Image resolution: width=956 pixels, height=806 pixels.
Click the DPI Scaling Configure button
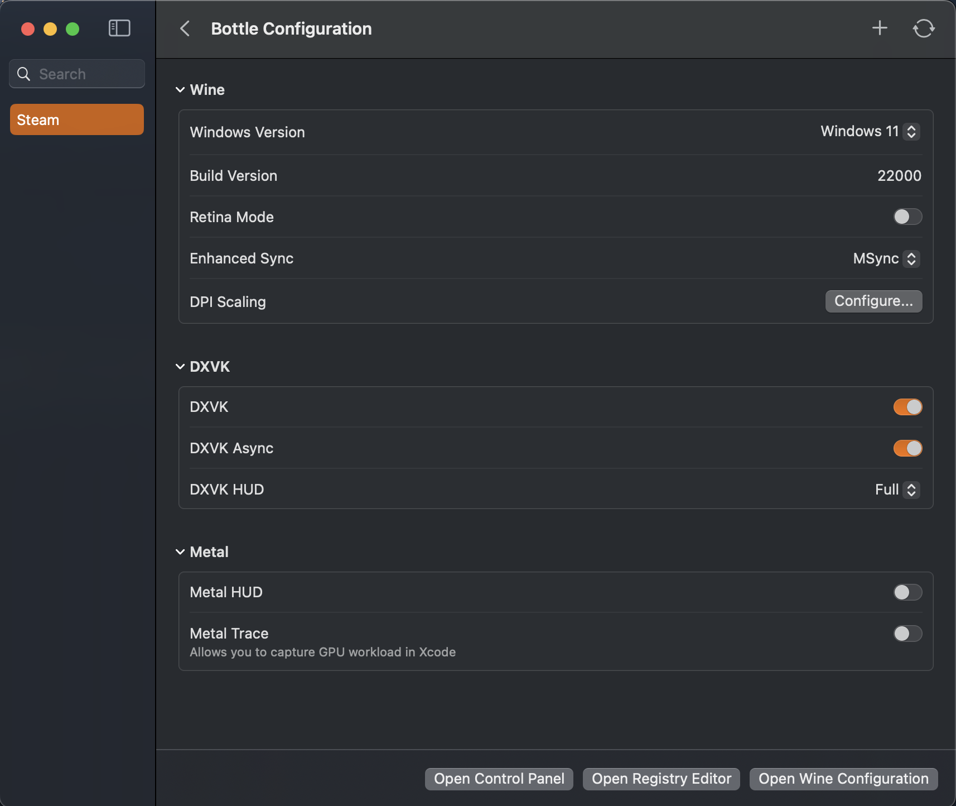[873, 301]
